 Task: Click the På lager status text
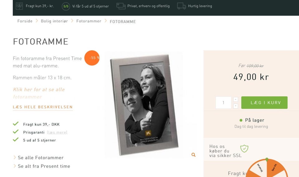tap(254, 120)
